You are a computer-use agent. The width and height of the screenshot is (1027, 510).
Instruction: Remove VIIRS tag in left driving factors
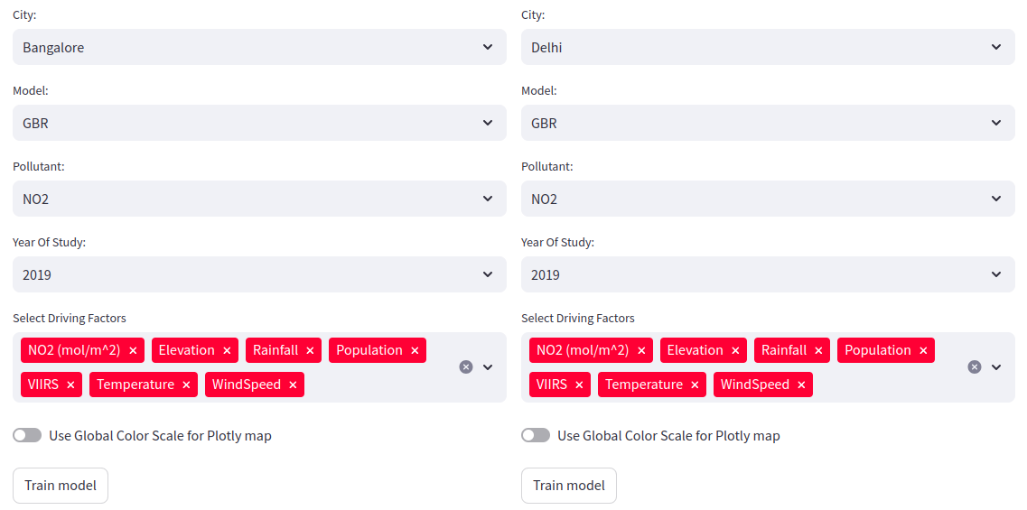point(70,385)
